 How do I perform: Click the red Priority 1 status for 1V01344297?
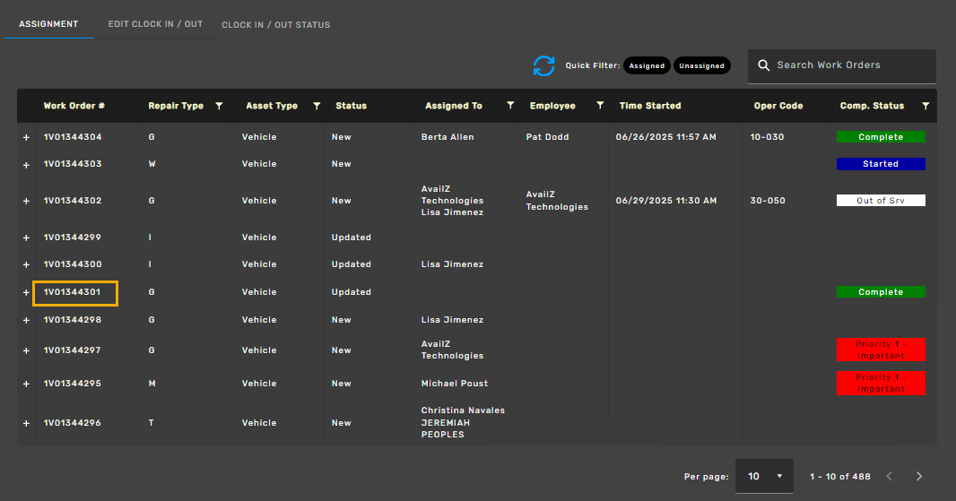[880, 350]
